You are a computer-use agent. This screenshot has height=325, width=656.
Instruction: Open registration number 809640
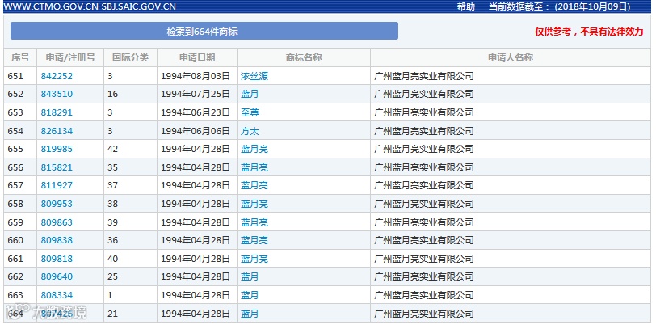[x=57, y=276]
